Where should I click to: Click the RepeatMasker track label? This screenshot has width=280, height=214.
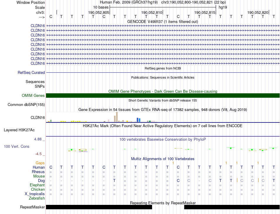click(x=32, y=207)
